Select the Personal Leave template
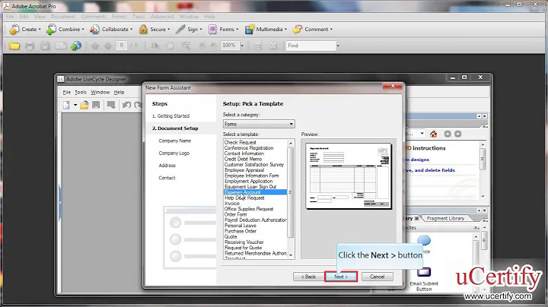This screenshot has width=548, height=307. [x=240, y=226]
